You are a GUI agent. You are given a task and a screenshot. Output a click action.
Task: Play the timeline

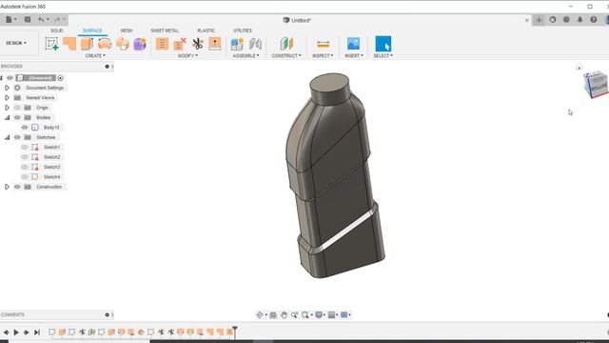[x=16, y=333]
